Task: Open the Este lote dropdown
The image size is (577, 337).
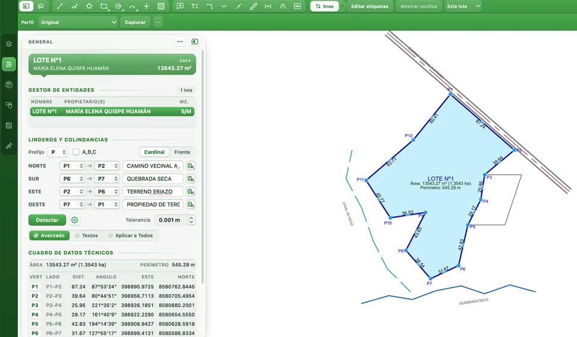Action: point(463,6)
